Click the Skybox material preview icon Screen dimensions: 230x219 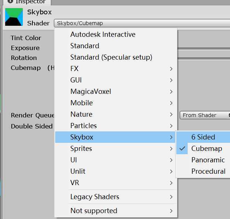(14, 17)
